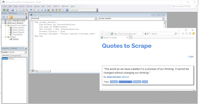Click the Internet Explorer address bar URL

click(125, 34)
